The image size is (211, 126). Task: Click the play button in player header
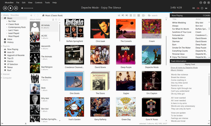point(10,8)
